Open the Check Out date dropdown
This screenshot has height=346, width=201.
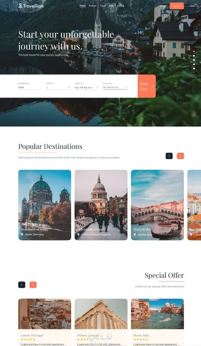click(115, 87)
